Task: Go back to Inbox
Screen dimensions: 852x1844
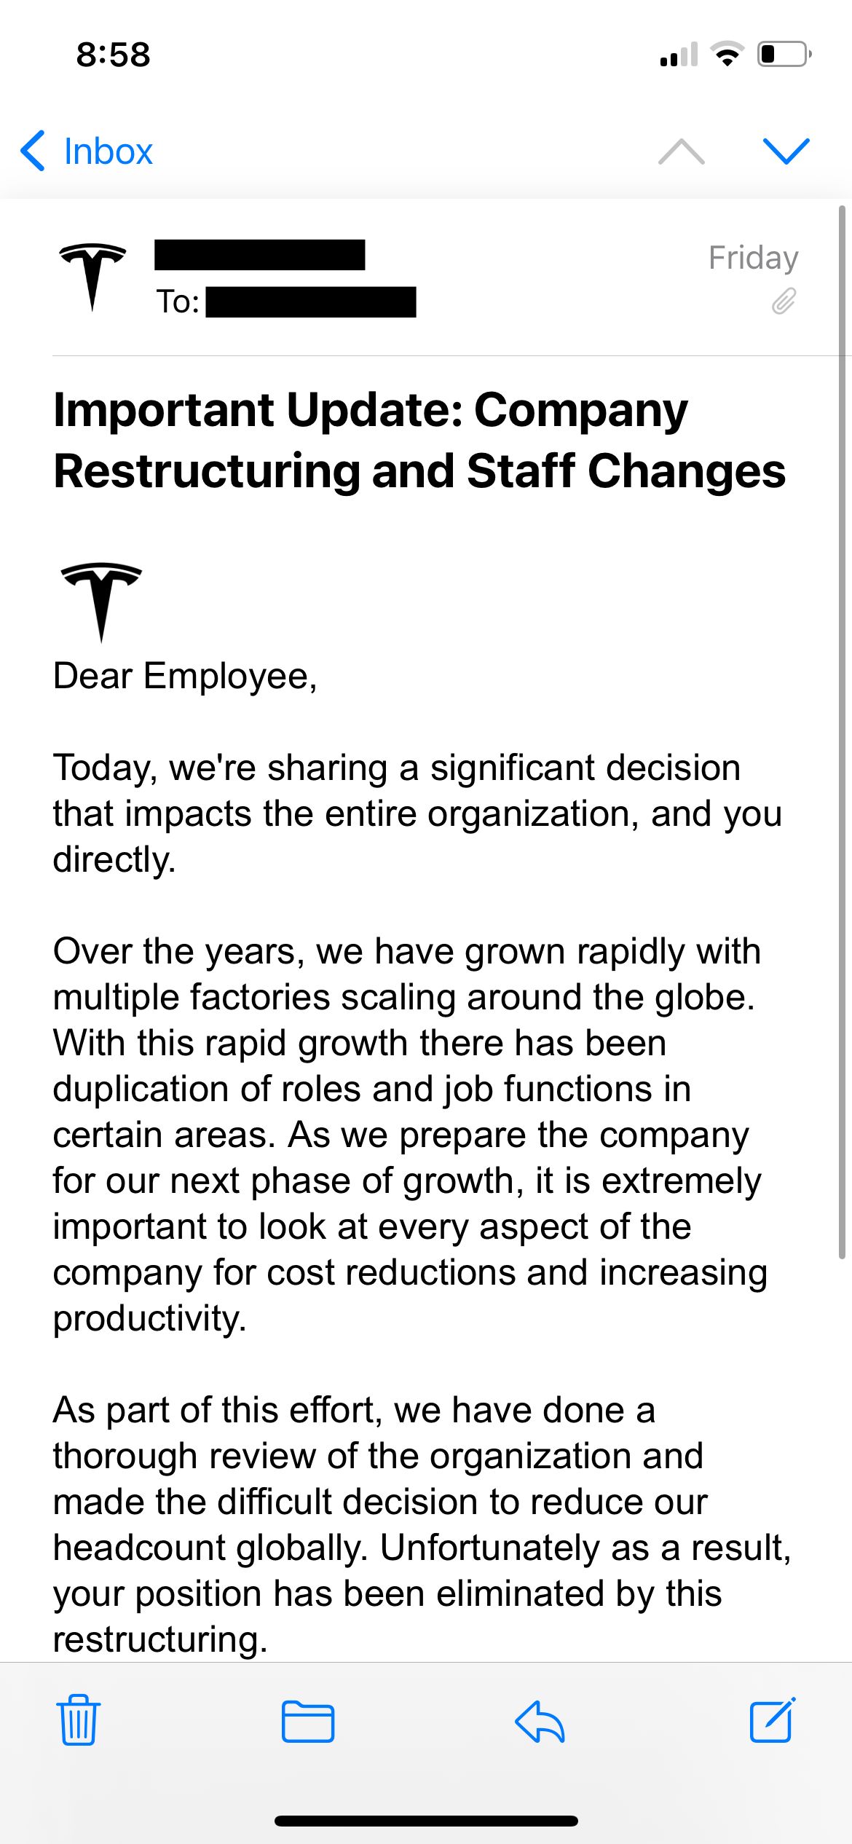Action: coord(108,151)
